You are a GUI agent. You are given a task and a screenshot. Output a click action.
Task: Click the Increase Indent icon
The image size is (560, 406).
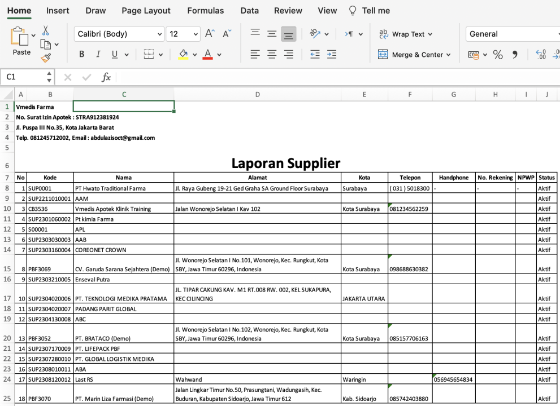[332, 55]
